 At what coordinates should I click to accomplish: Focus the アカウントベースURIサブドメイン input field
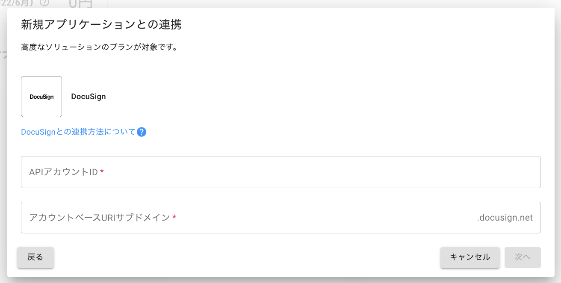point(280,218)
